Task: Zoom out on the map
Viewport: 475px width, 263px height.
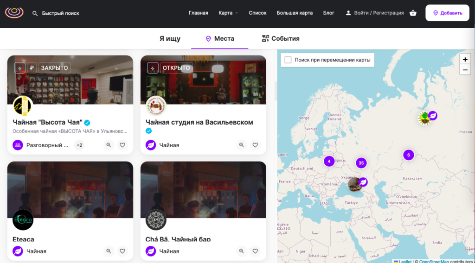Action: tap(465, 70)
